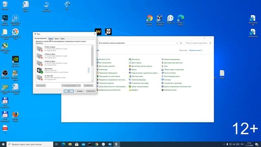This screenshot has height=147, width=261.
Task: Open the Мелкие значки view dropdown
Action: (x=196, y=50)
